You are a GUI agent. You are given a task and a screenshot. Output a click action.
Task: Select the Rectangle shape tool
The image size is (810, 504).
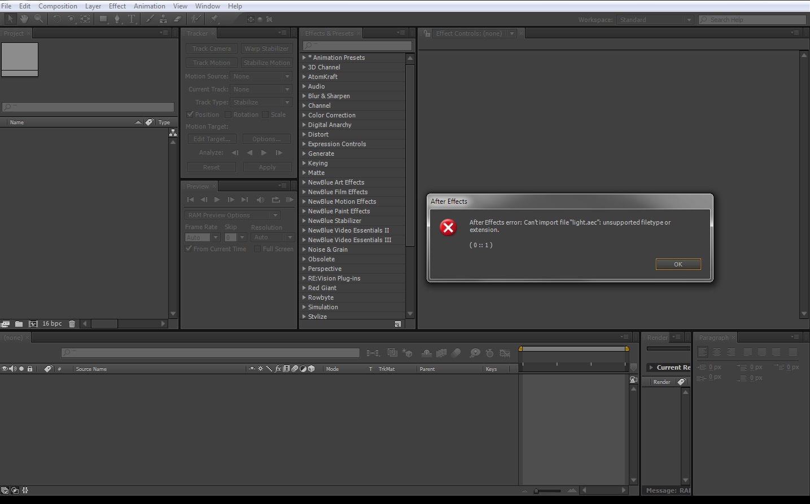[103, 19]
